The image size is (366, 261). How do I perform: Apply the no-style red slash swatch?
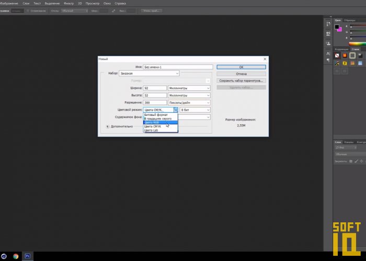pyautogui.click(x=337, y=55)
